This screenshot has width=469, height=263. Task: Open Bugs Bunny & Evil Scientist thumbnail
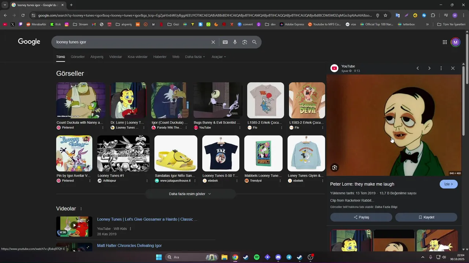pyautogui.click(x=218, y=100)
